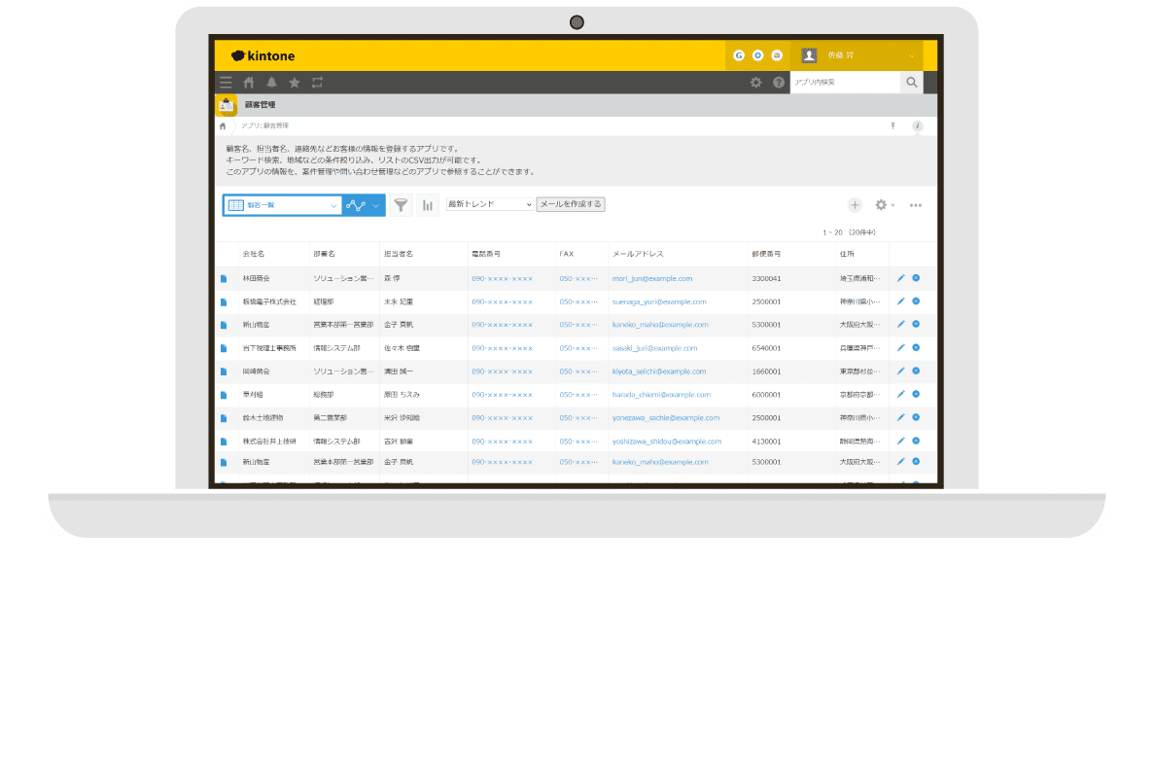The width and height of the screenshot is (1155, 778).
Task: Click the pencil icon on 林田商会 row
Action: point(899,278)
